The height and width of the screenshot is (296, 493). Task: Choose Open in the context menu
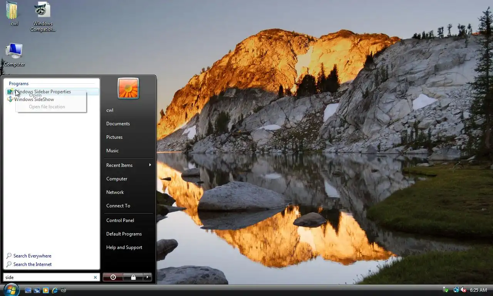tap(35, 95)
